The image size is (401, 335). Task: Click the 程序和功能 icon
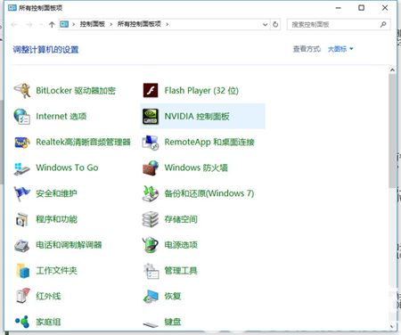(x=22, y=219)
